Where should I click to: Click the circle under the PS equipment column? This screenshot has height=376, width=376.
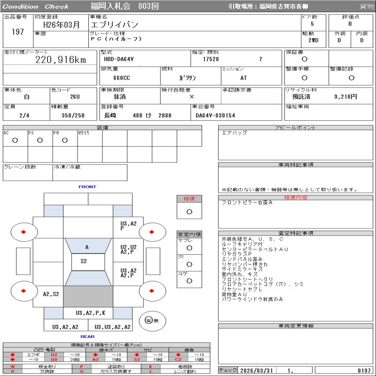point(40,140)
